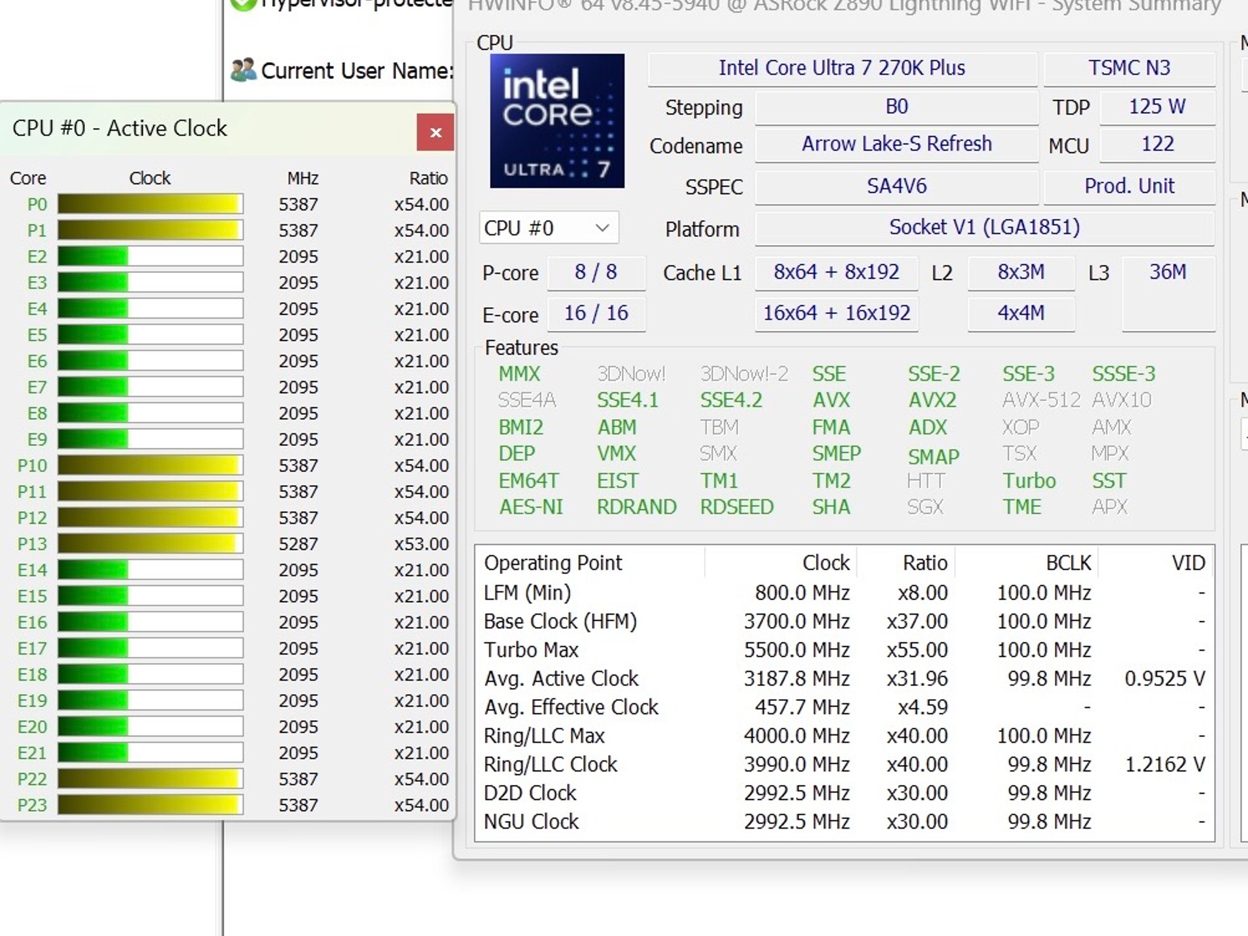
Task: Click the AVX2 feature label
Action: click(x=932, y=400)
